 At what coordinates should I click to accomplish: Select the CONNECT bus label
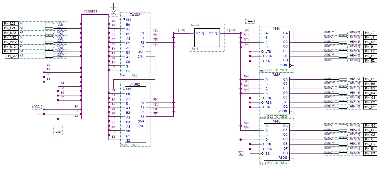point(91,12)
